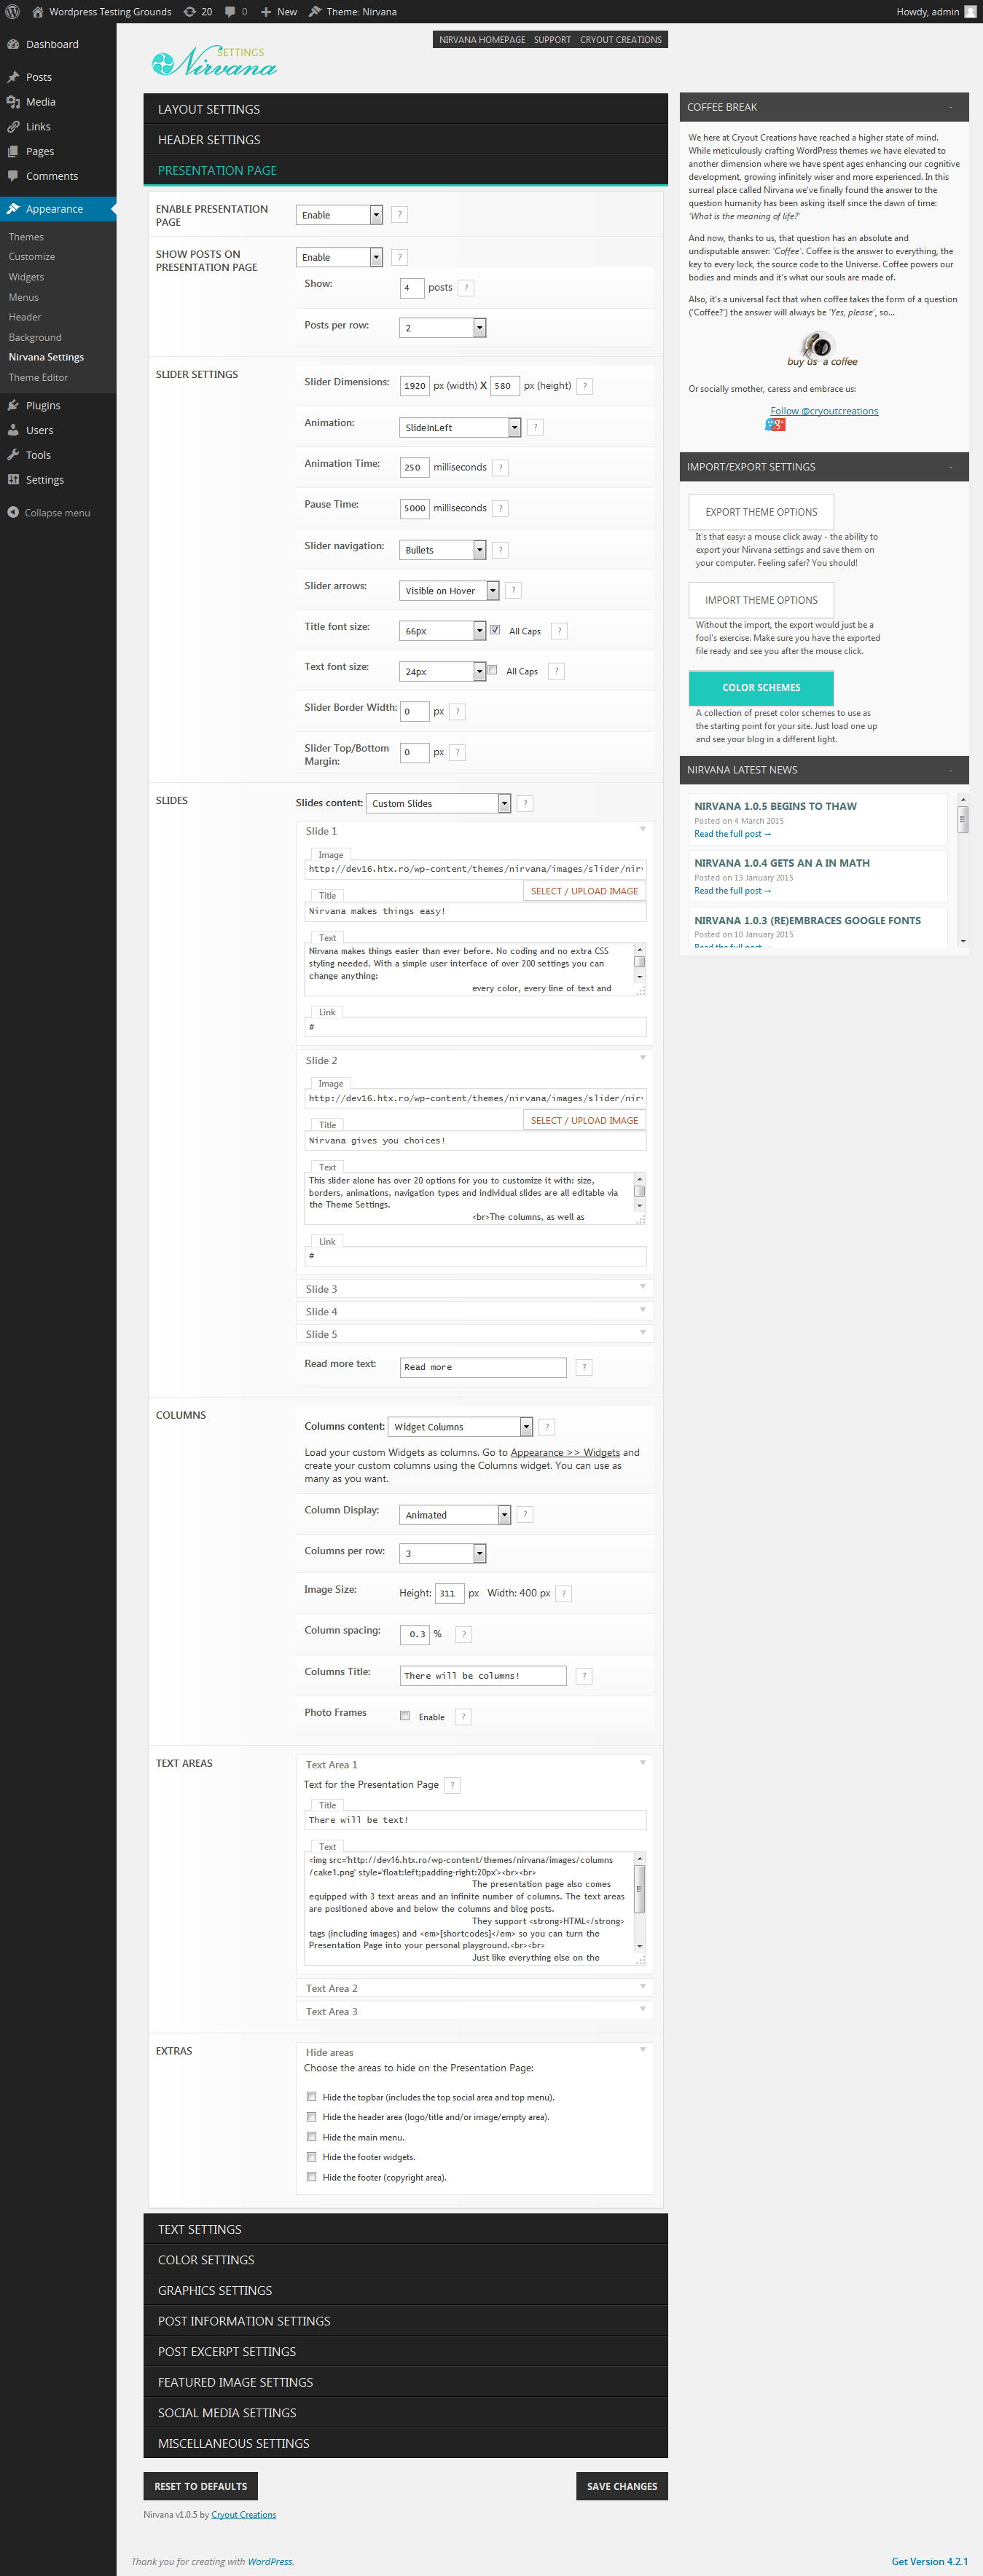Follow the @cryoutcreations link
The width and height of the screenshot is (983, 2576).
(x=824, y=411)
